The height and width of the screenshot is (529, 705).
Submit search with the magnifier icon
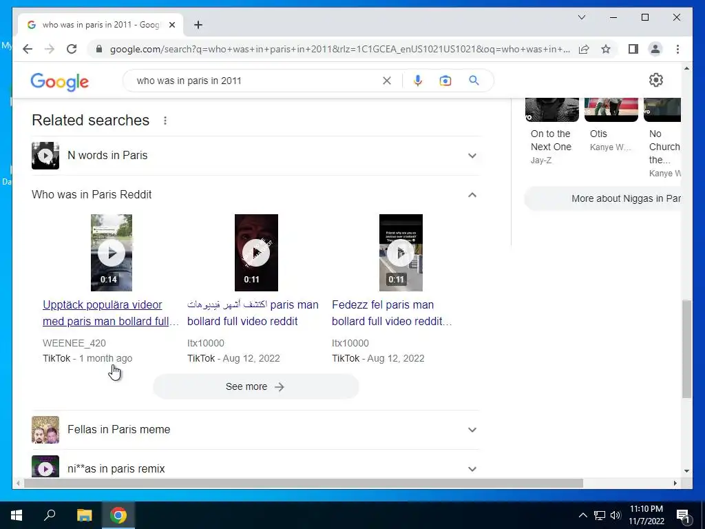(x=474, y=81)
